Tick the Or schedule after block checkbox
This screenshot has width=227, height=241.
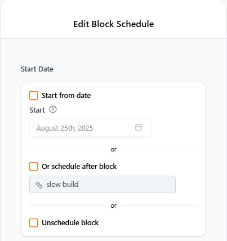coord(34,167)
